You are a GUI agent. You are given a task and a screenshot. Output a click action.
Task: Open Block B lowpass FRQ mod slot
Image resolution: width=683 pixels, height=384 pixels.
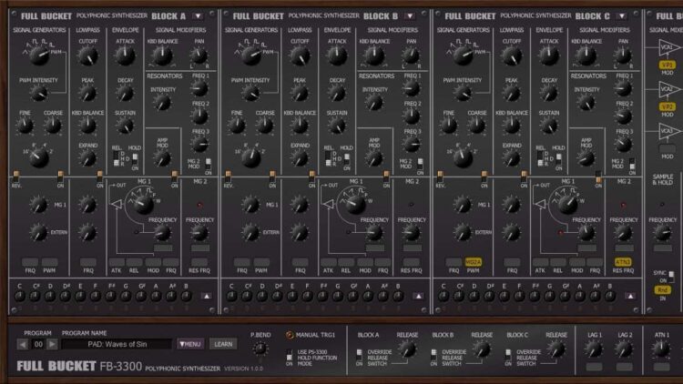point(301,262)
